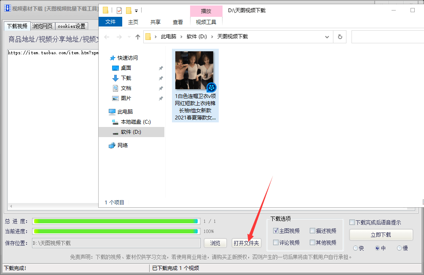Click the Up directory arrow icon
The image size is (424, 275).
137,37
